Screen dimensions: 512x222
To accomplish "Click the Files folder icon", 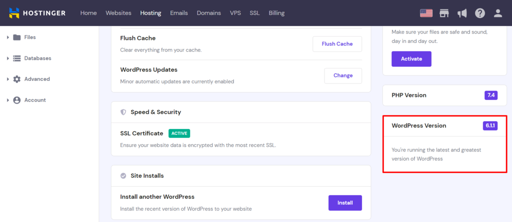I will pos(17,37).
